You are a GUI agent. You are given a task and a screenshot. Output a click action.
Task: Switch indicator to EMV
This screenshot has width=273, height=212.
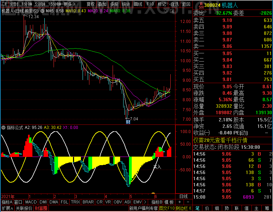tap(138, 202)
